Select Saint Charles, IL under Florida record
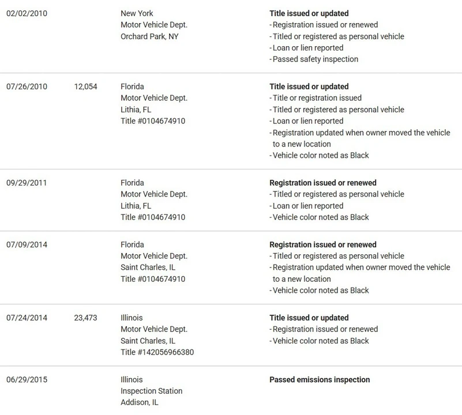 pyautogui.click(x=148, y=267)
